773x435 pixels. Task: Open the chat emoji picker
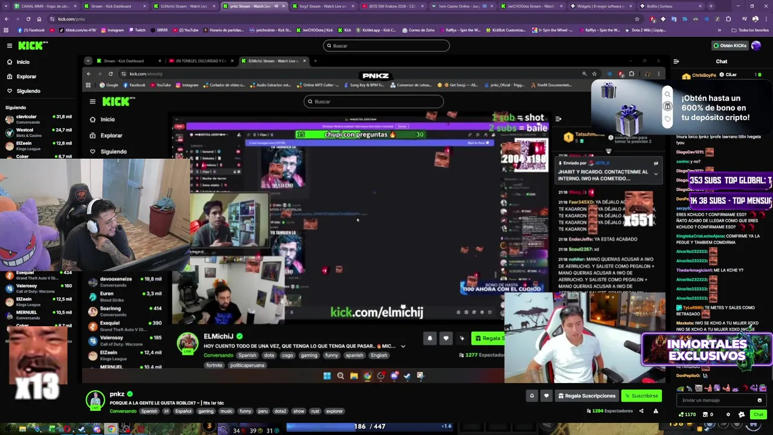coord(760,400)
